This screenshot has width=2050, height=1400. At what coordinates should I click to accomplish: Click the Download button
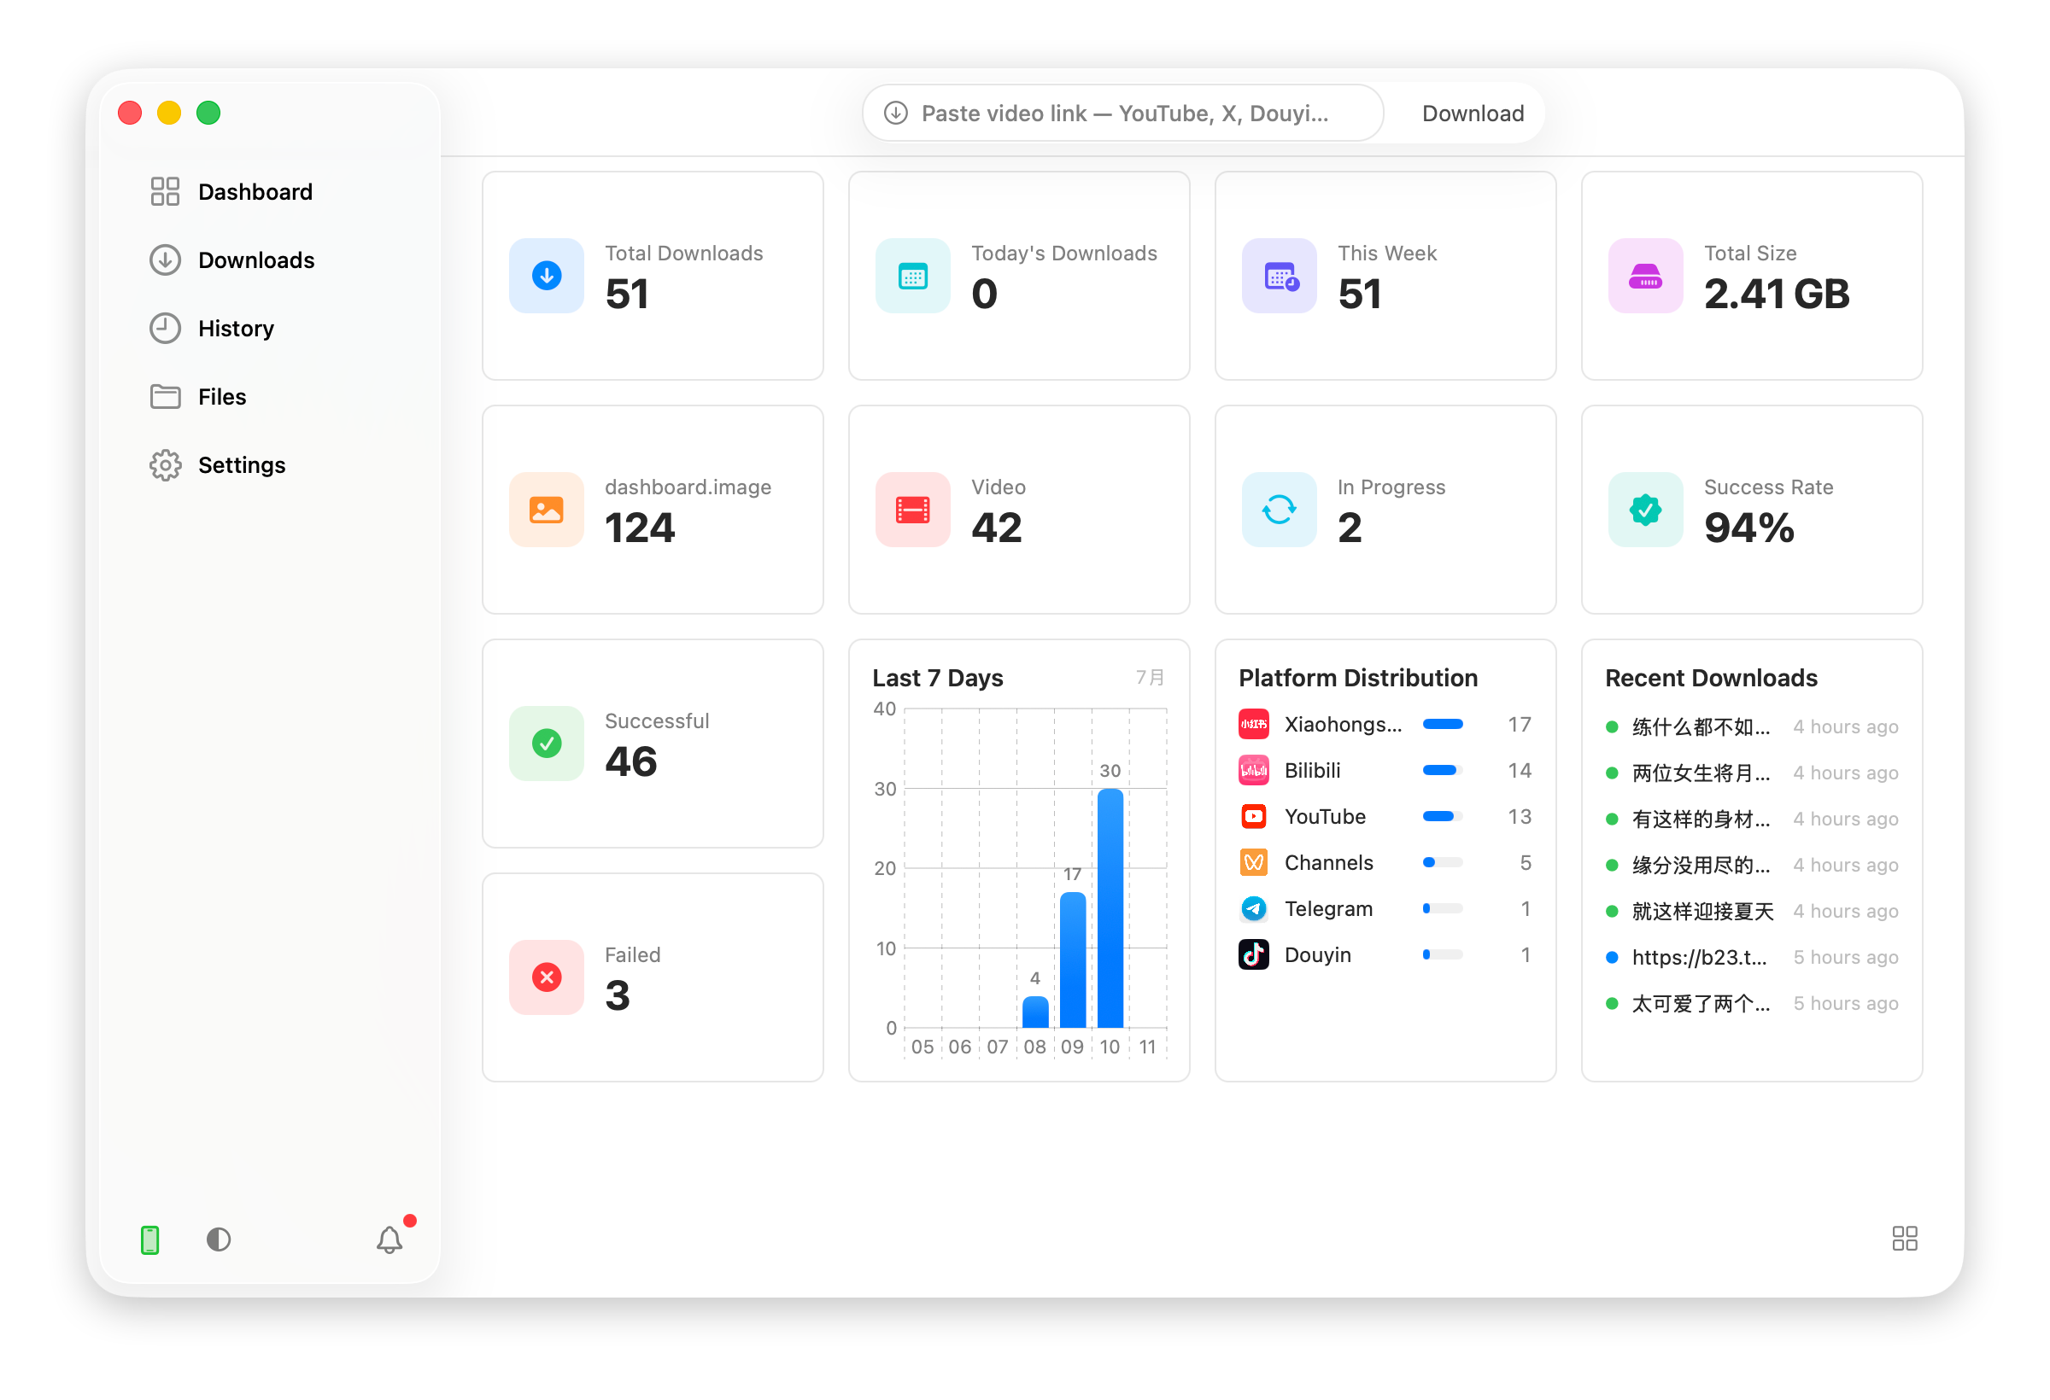coord(1473,113)
